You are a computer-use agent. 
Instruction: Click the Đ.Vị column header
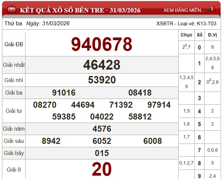point(212,35)
